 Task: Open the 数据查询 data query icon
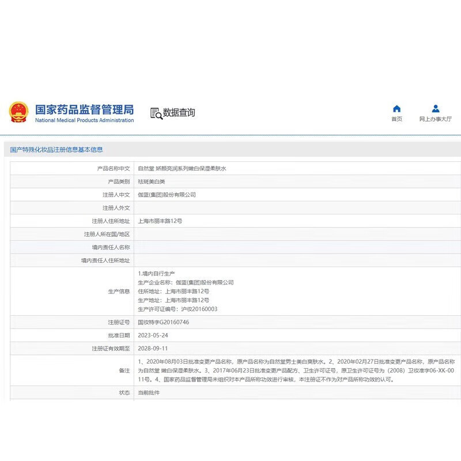click(156, 112)
